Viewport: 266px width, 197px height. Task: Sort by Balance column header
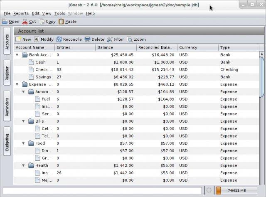point(116,47)
